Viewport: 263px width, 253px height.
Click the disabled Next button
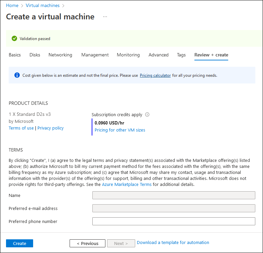click(121, 243)
